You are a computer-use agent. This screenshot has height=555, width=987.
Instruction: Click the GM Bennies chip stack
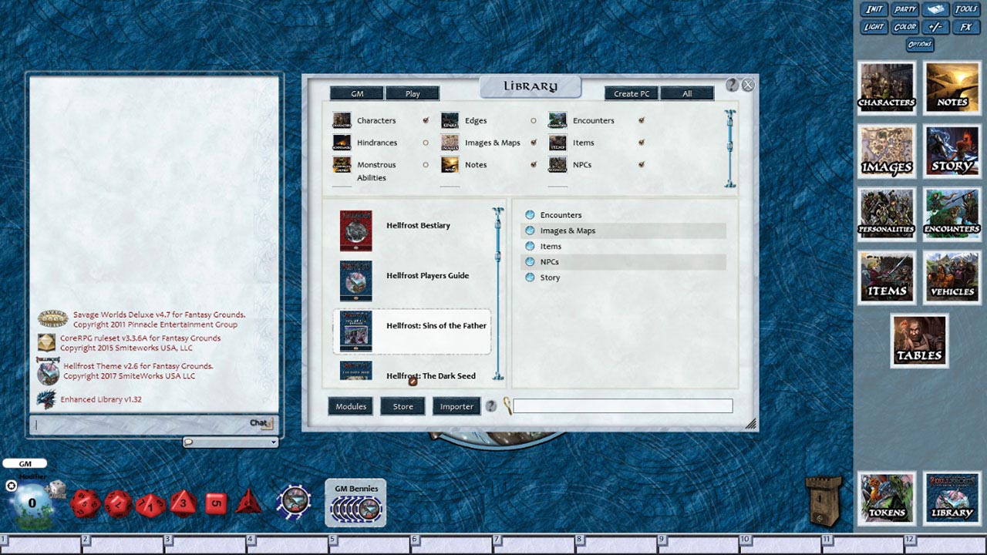click(x=355, y=507)
